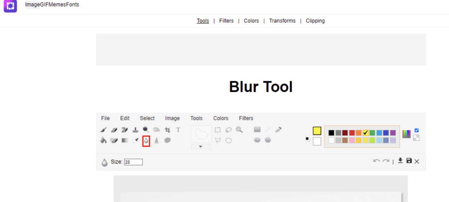
Task: Pick the orange palette swatch
Action: point(358,133)
